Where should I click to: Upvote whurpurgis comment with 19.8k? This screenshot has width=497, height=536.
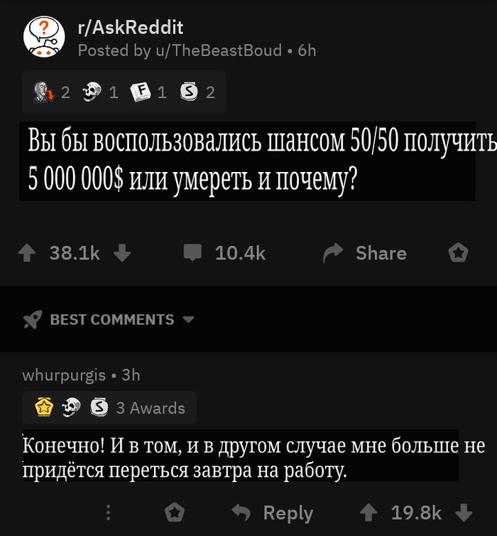(x=369, y=513)
